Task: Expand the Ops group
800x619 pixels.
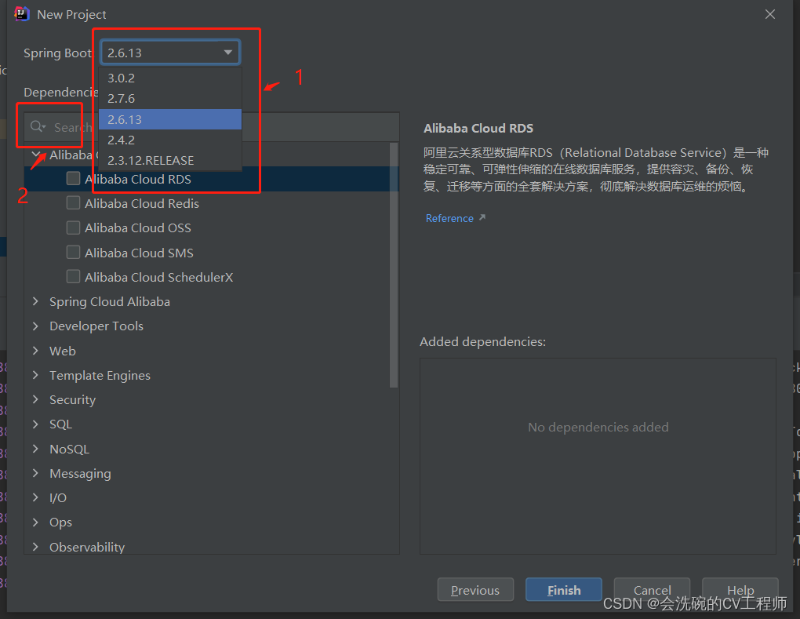Action: pyautogui.click(x=36, y=522)
